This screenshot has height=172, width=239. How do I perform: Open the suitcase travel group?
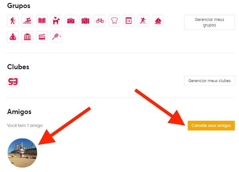[85, 21]
